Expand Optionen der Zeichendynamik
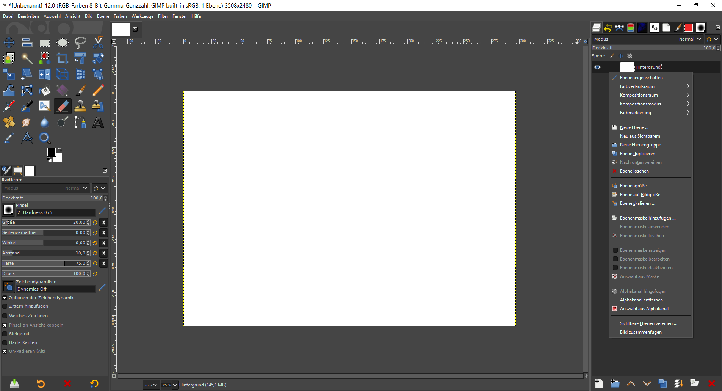722x391 pixels. point(5,298)
